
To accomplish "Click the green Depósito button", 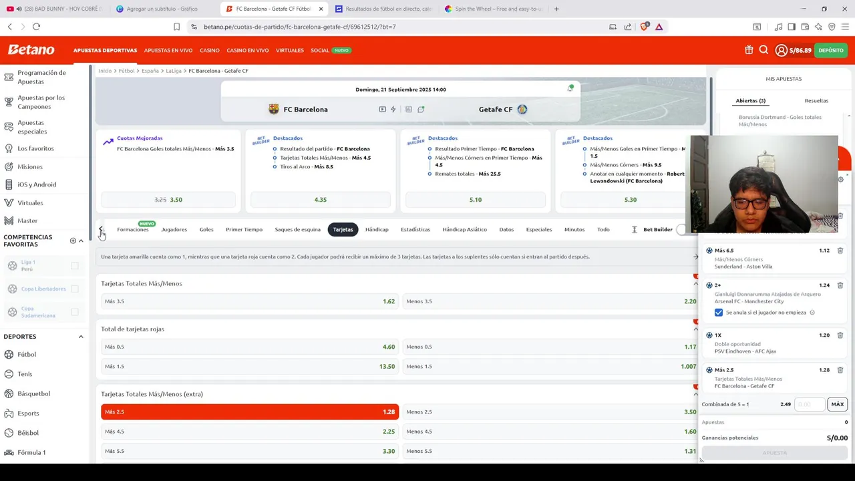I will pos(831,50).
